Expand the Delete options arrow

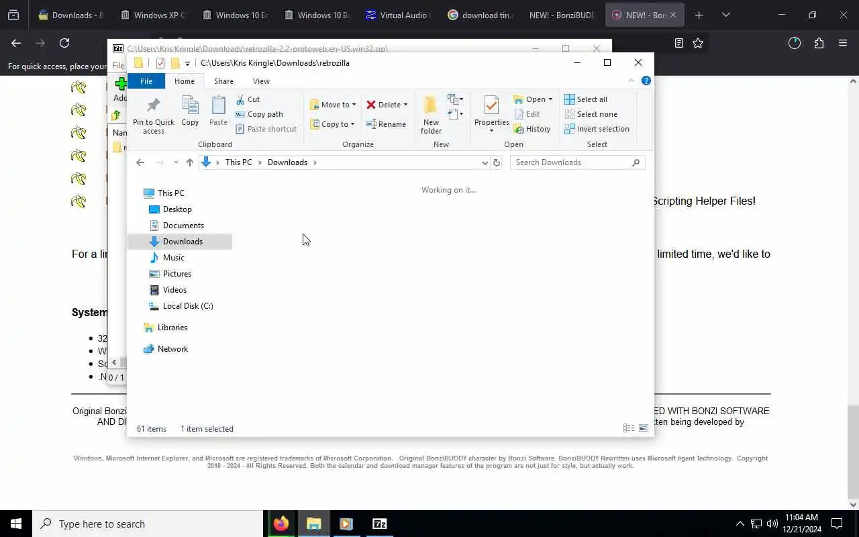click(405, 105)
